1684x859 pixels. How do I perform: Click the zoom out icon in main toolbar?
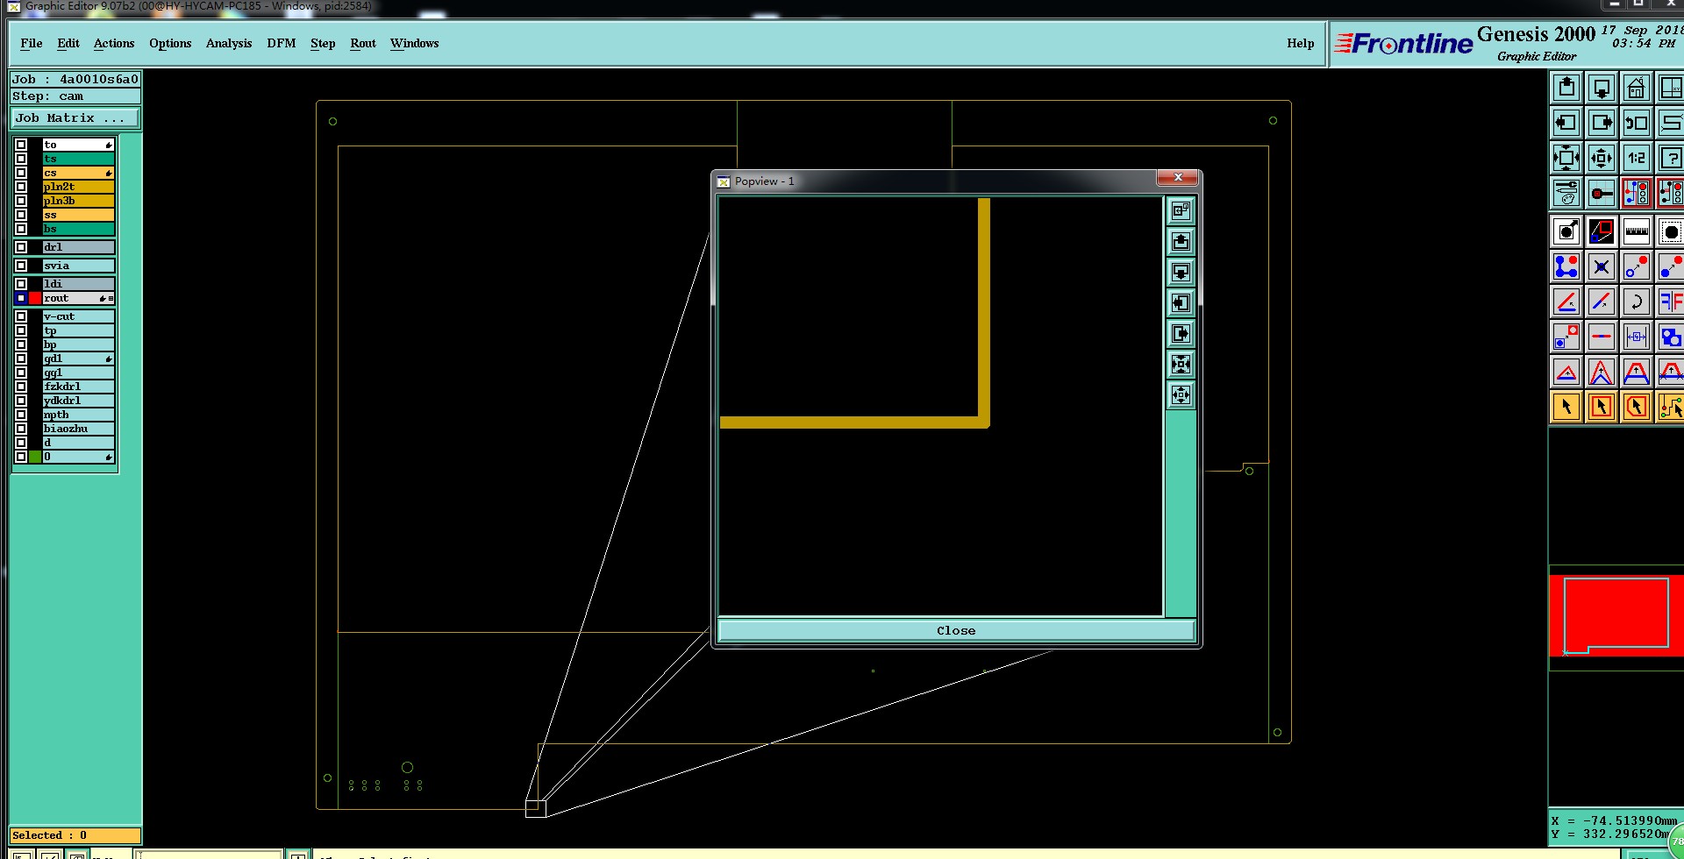tap(1602, 158)
